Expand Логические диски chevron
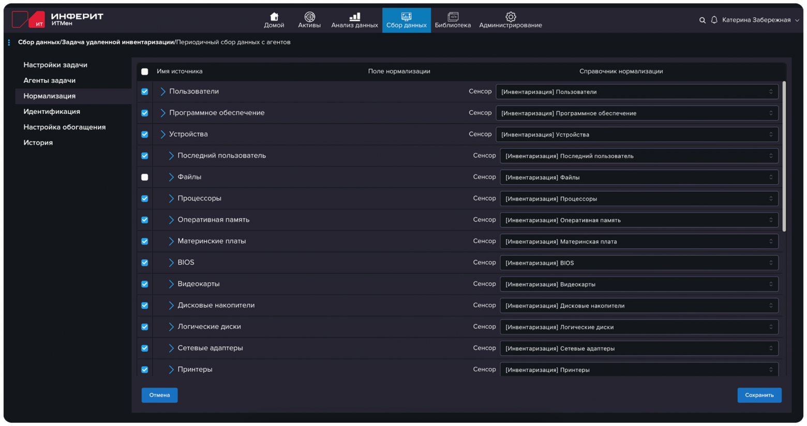Screen dimensions: 807x426 [x=171, y=327]
